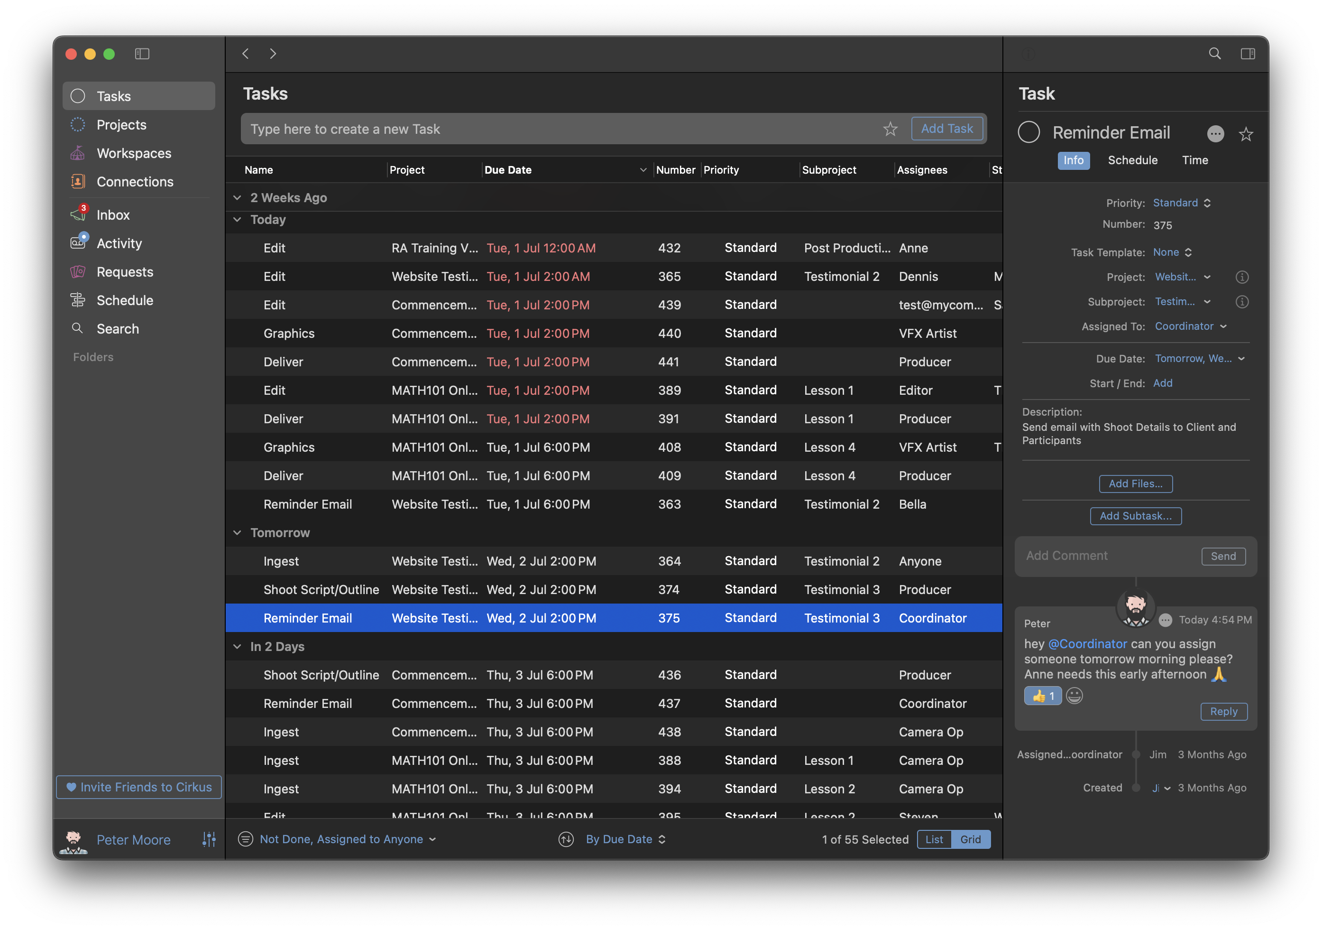
Task: Click the Requests sidebar icon
Action: 78,272
